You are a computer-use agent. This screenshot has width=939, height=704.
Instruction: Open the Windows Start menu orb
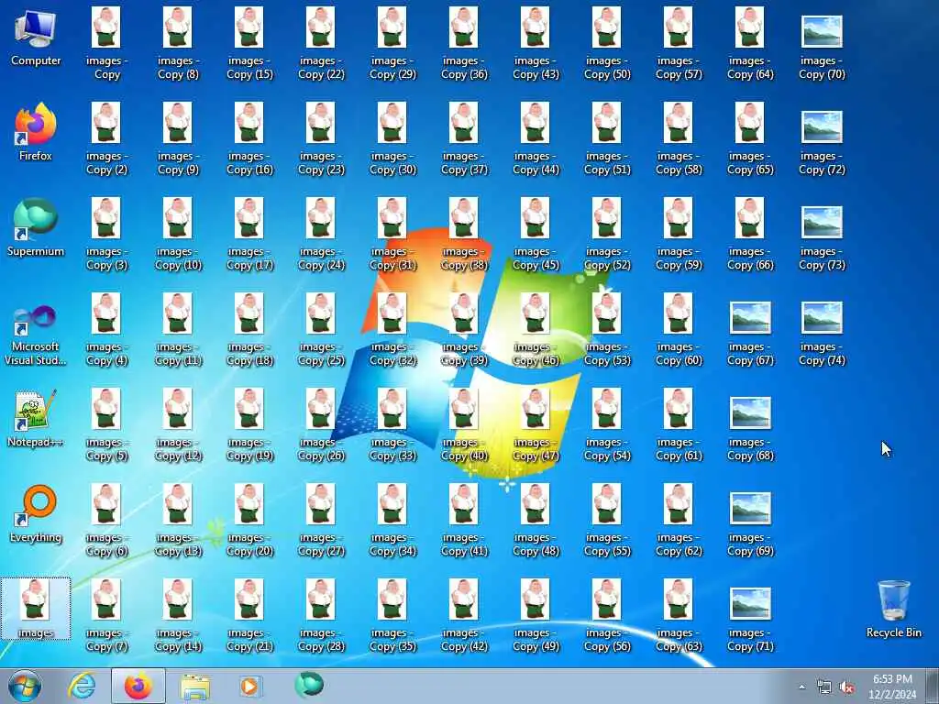point(25,686)
